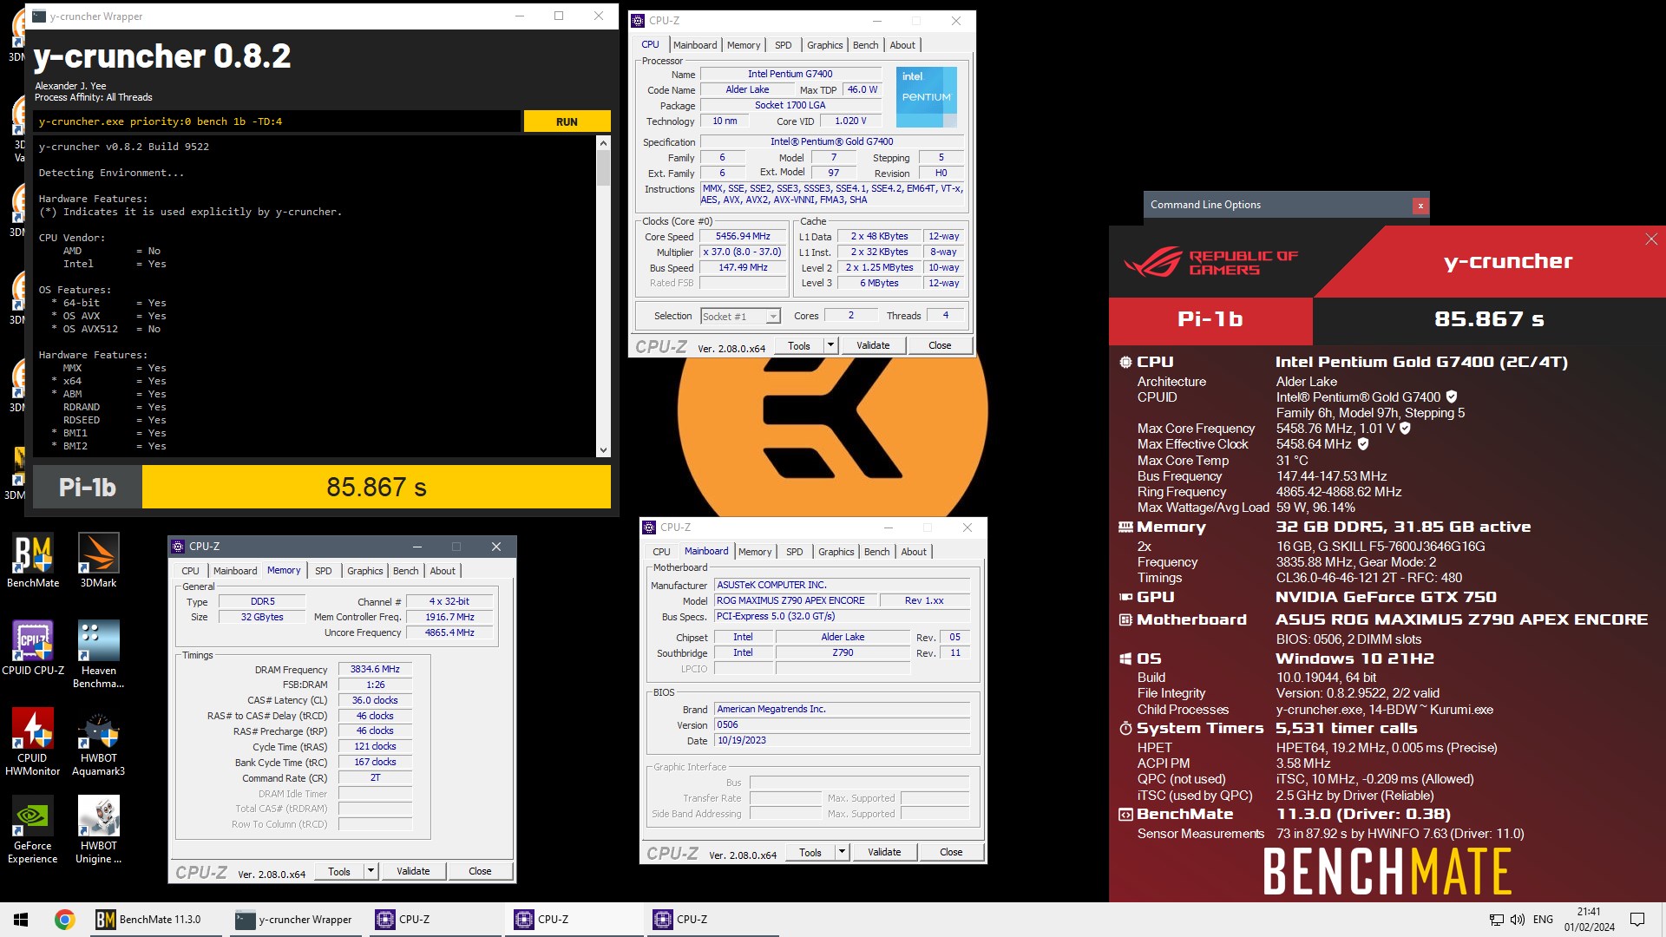Launch CPUID CPU-Z from desktop

tap(33, 648)
